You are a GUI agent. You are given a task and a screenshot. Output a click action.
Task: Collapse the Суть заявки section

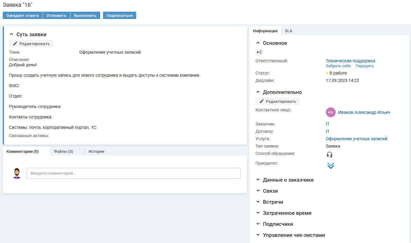pos(12,35)
